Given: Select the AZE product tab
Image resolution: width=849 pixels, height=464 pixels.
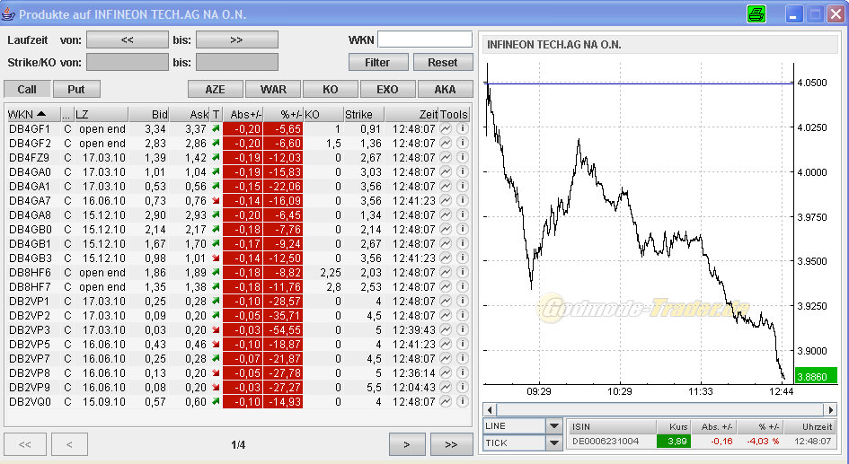Looking at the screenshot, I should [x=215, y=89].
